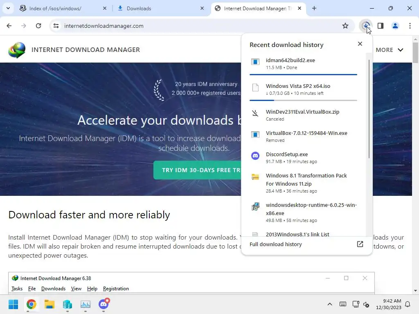
Task: View site information icon in address bar
Action: (x=56, y=26)
